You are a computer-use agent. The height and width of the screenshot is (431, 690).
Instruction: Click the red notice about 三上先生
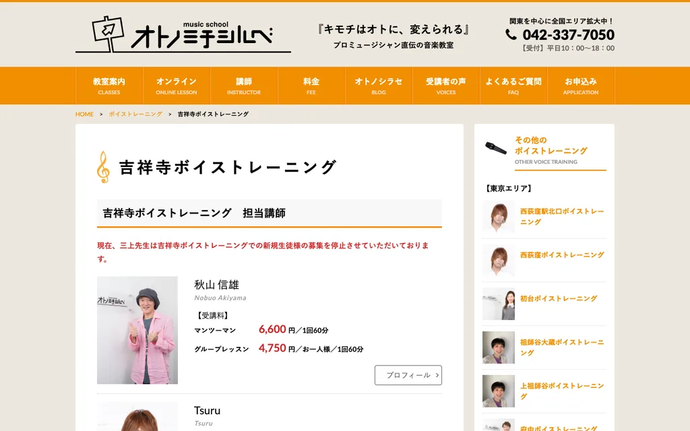(x=263, y=252)
